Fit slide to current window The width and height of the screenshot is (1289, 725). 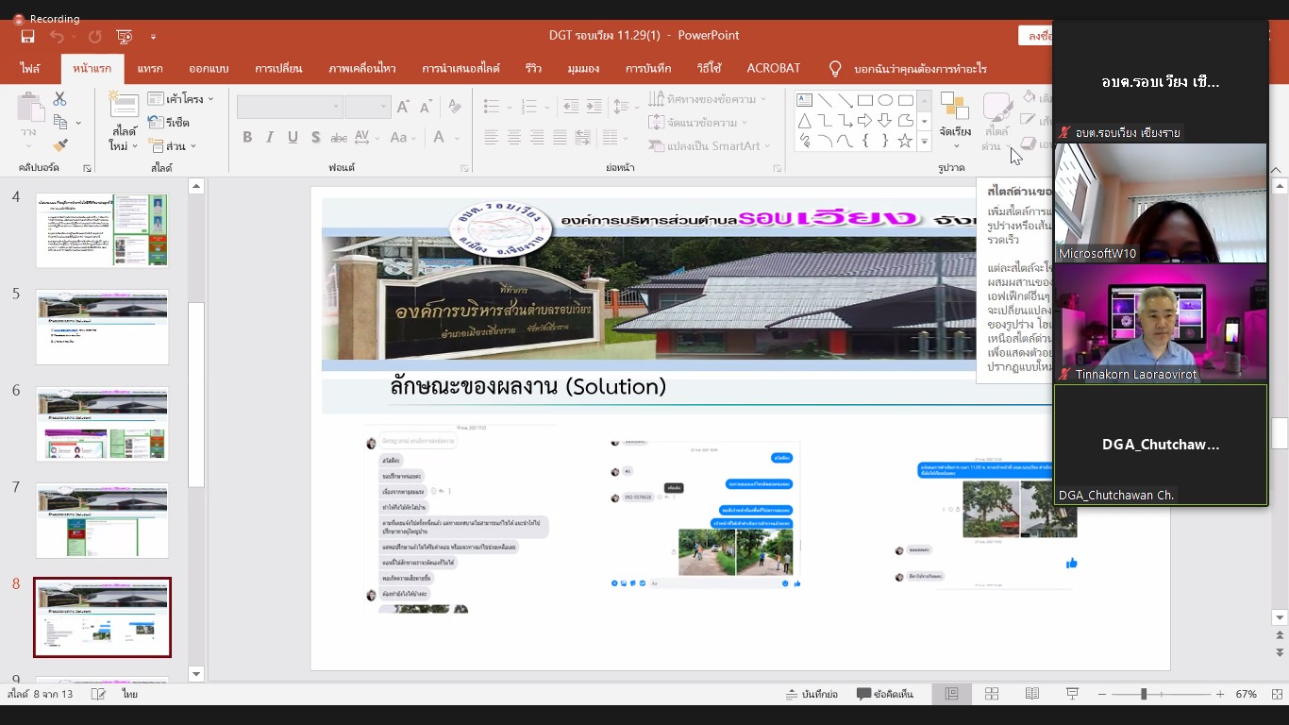1276,694
